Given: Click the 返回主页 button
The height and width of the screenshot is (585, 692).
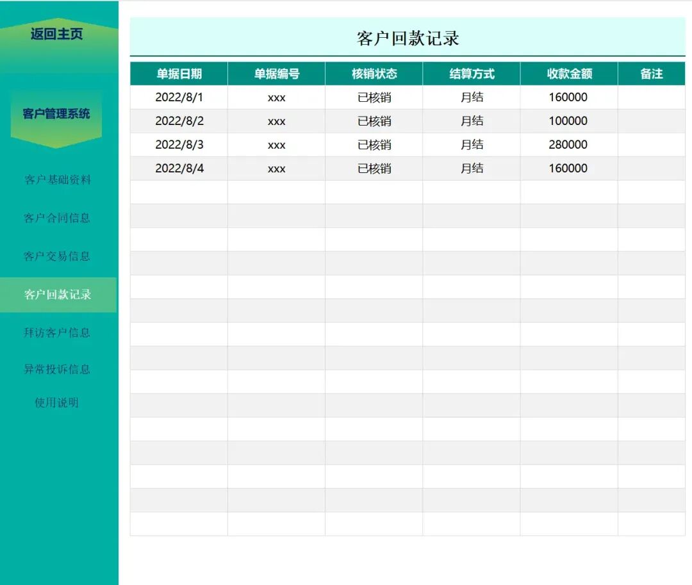Looking at the screenshot, I should point(57,35).
